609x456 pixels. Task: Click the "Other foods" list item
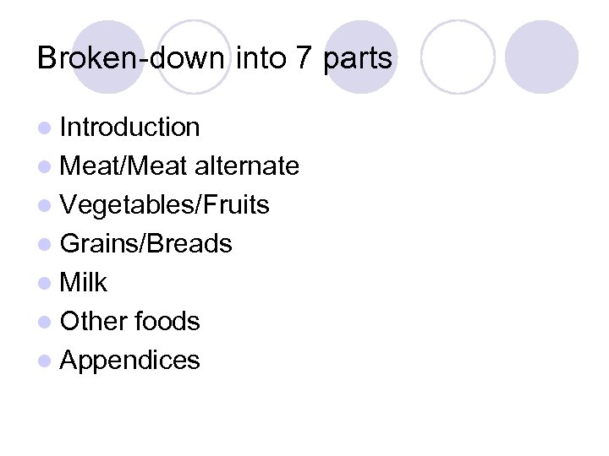(x=129, y=322)
